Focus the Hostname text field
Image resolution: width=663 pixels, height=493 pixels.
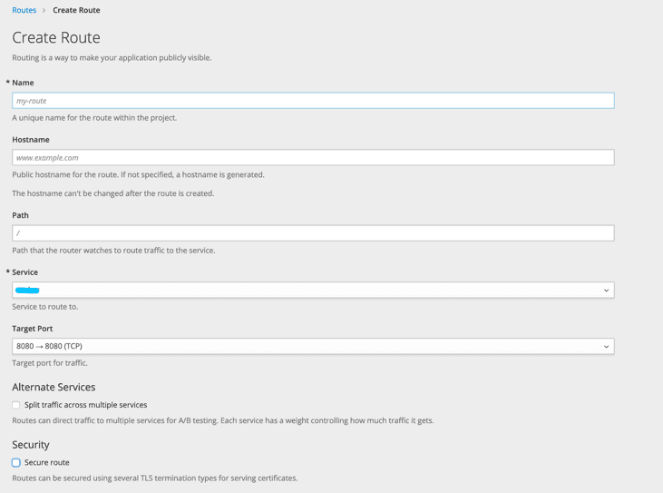point(313,157)
